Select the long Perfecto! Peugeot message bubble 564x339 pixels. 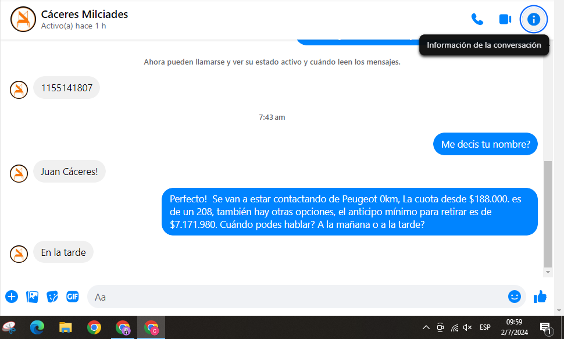point(349,212)
